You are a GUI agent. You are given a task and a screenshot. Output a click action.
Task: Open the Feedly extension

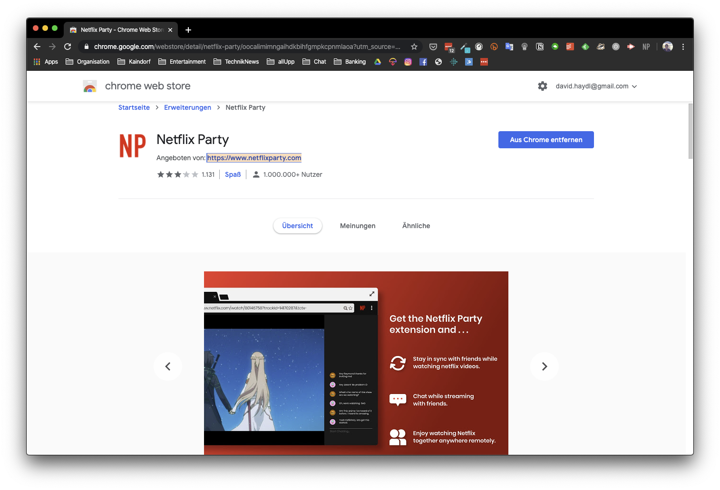(x=585, y=47)
